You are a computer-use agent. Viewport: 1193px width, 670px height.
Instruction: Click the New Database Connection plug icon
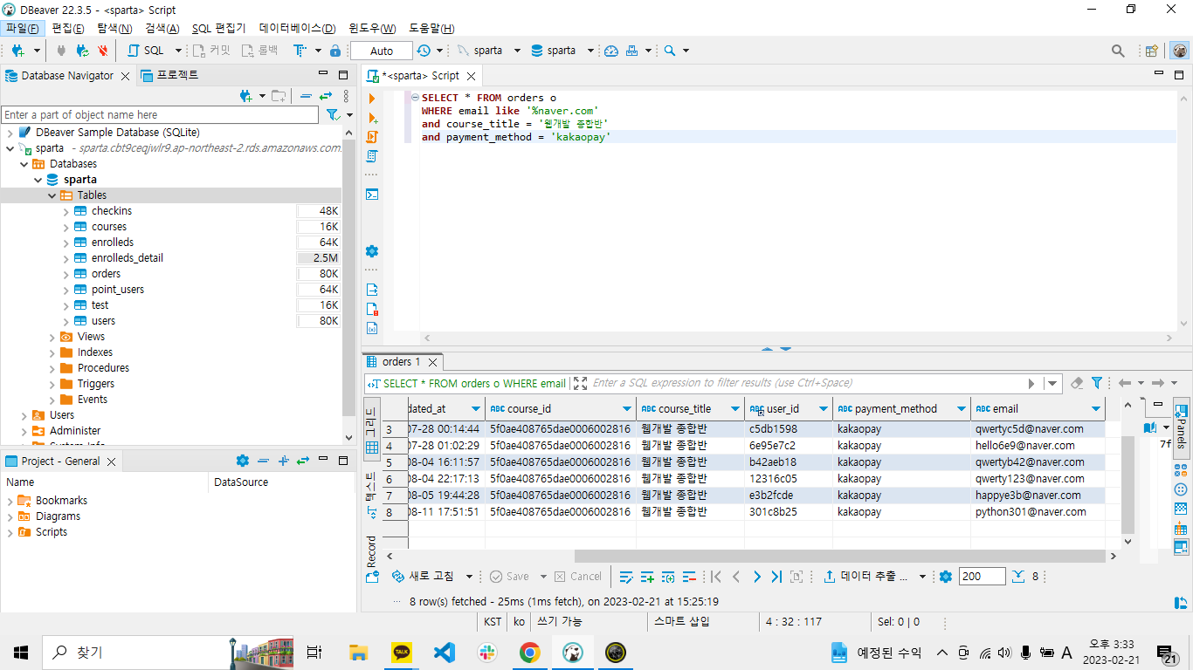tap(17, 51)
